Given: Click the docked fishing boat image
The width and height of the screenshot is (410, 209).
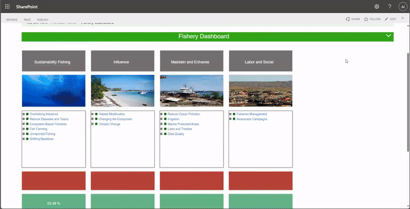Looking at the screenshot, I should [x=192, y=90].
